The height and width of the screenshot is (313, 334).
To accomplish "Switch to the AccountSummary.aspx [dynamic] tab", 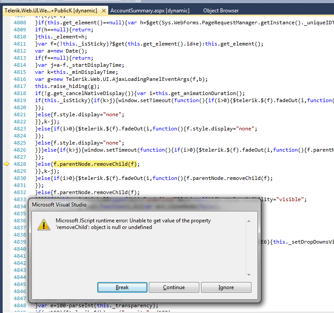I will tap(150, 11).
